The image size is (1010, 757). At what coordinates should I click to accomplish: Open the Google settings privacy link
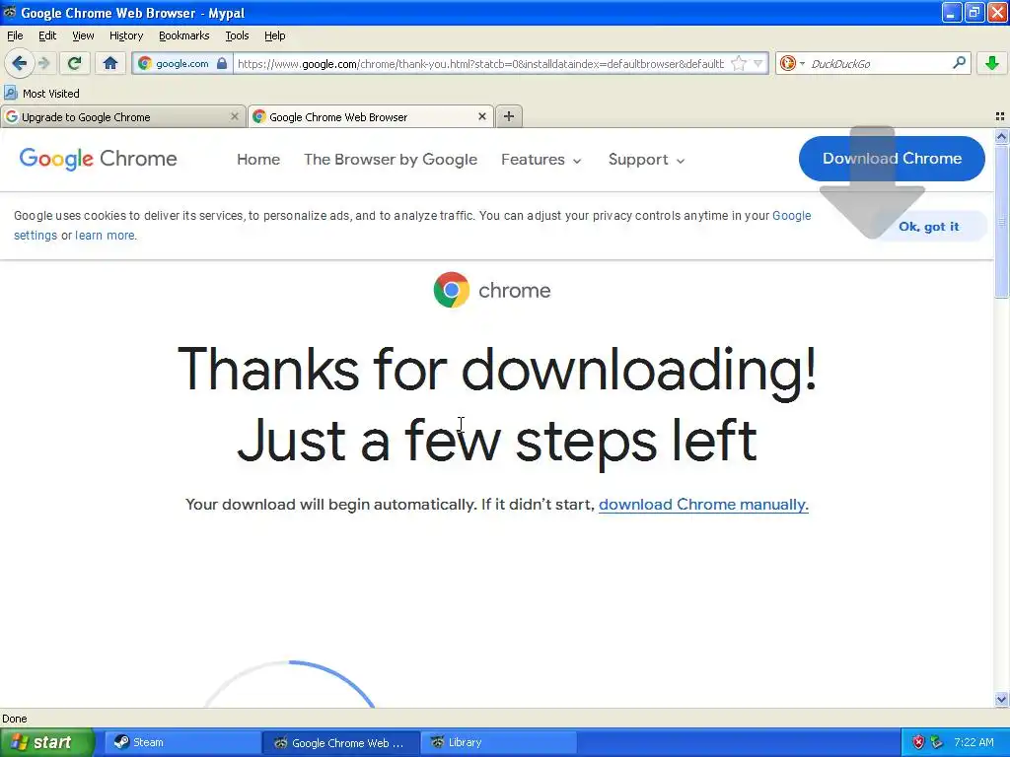[x=792, y=216]
